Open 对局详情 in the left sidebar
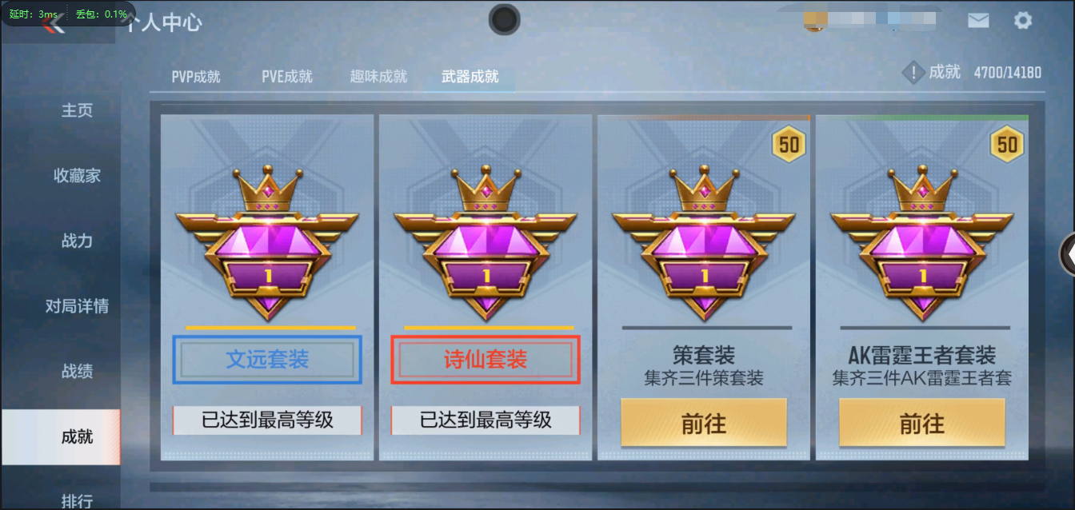The image size is (1075, 510). [77, 306]
